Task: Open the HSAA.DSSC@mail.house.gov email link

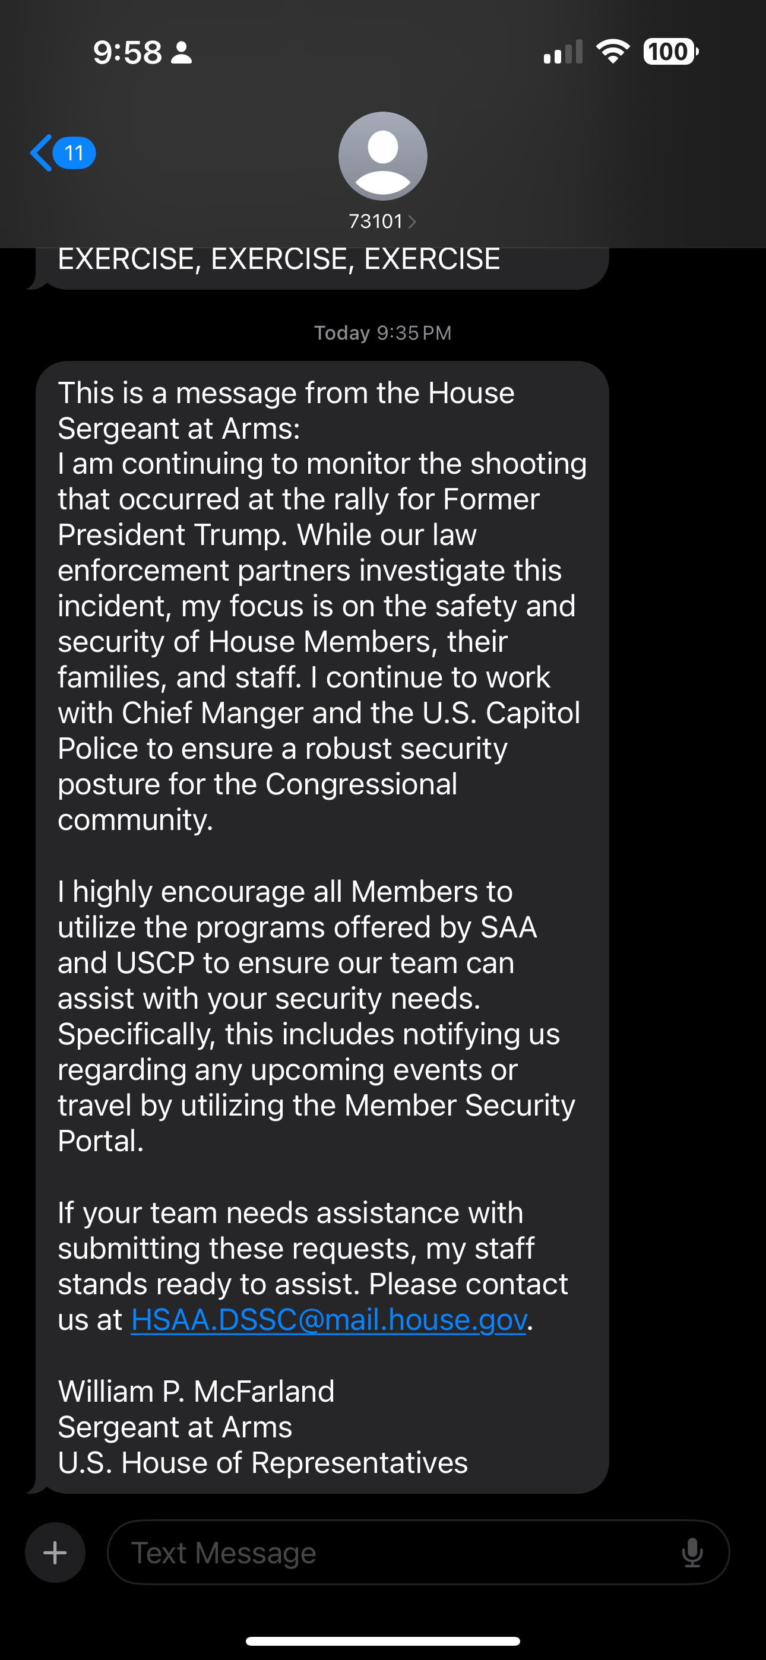Action: 328,1320
